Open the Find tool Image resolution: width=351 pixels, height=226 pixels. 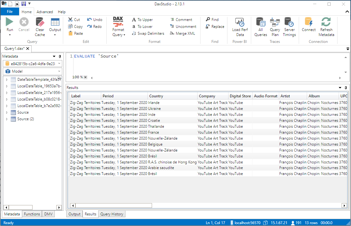click(x=213, y=19)
